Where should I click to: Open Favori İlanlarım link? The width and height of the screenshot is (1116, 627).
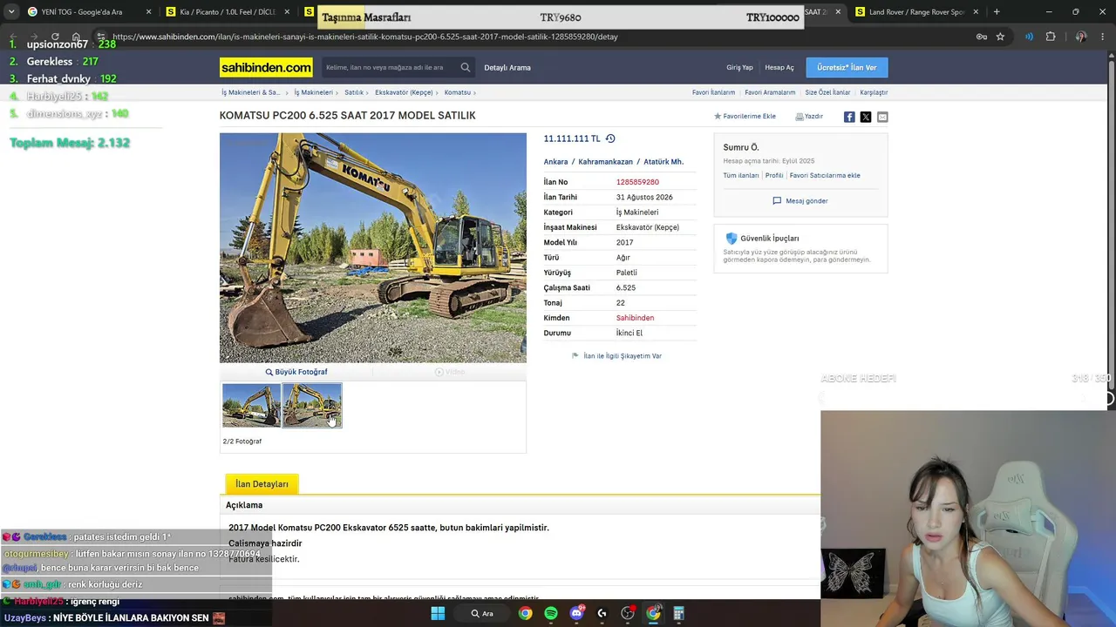pyautogui.click(x=713, y=92)
